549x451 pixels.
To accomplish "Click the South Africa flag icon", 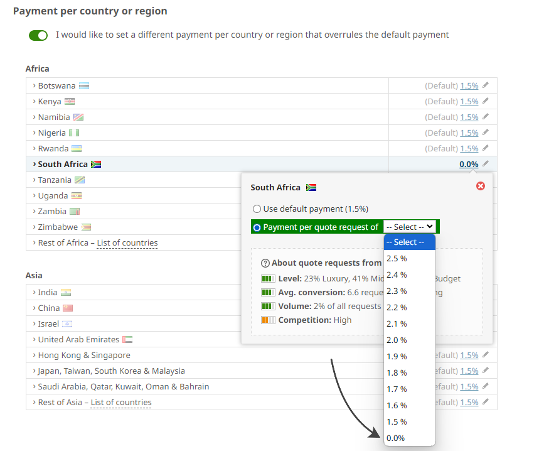I will (97, 164).
